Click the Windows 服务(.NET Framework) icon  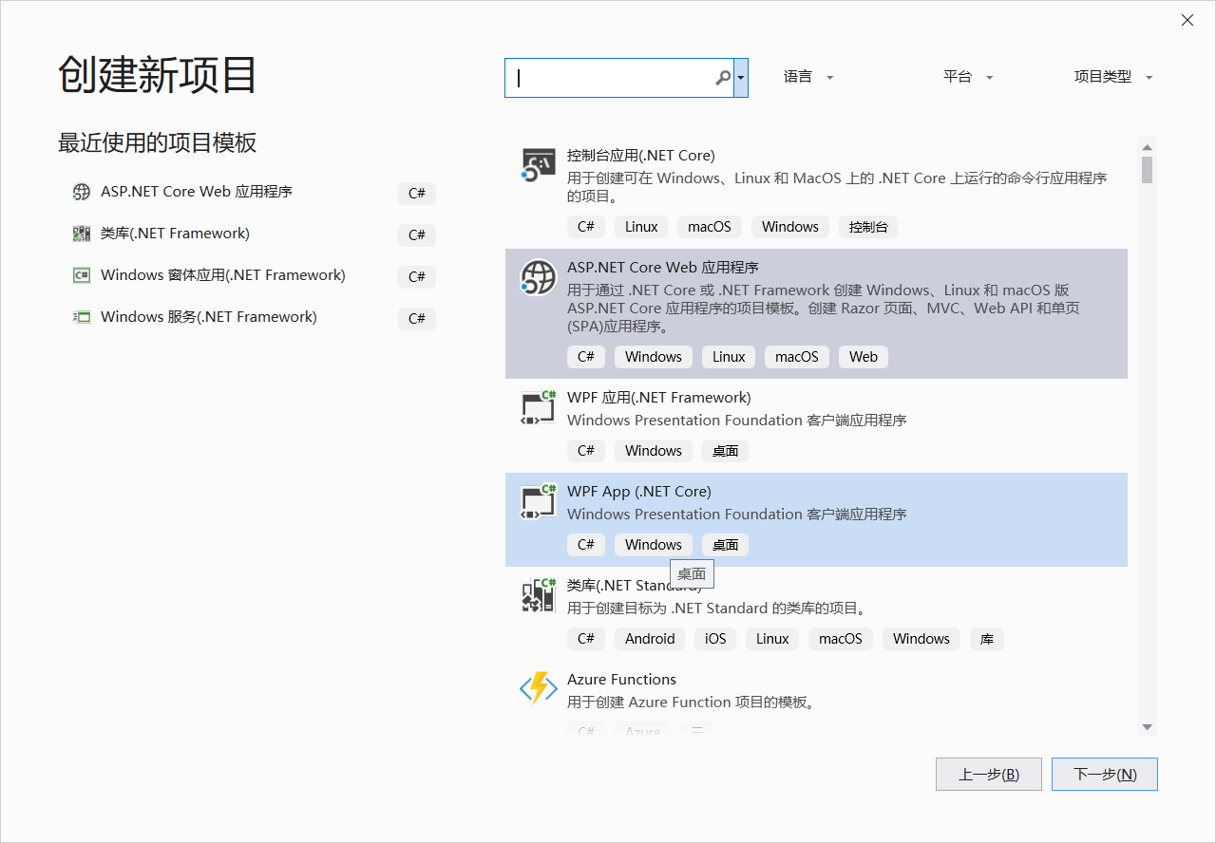(82, 316)
